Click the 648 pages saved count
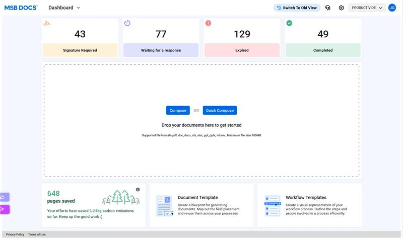This screenshot has width=403, height=238. (x=53, y=193)
